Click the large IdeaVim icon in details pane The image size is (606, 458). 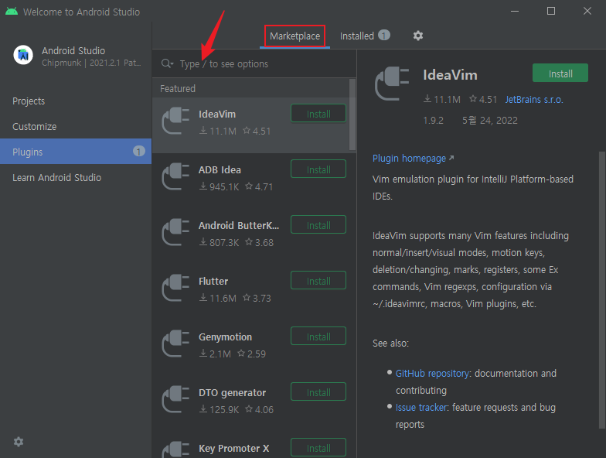392,84
